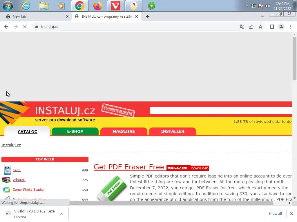
Task: Click the vertical page scrollbar thumb
Action: (x=294, y=58)
